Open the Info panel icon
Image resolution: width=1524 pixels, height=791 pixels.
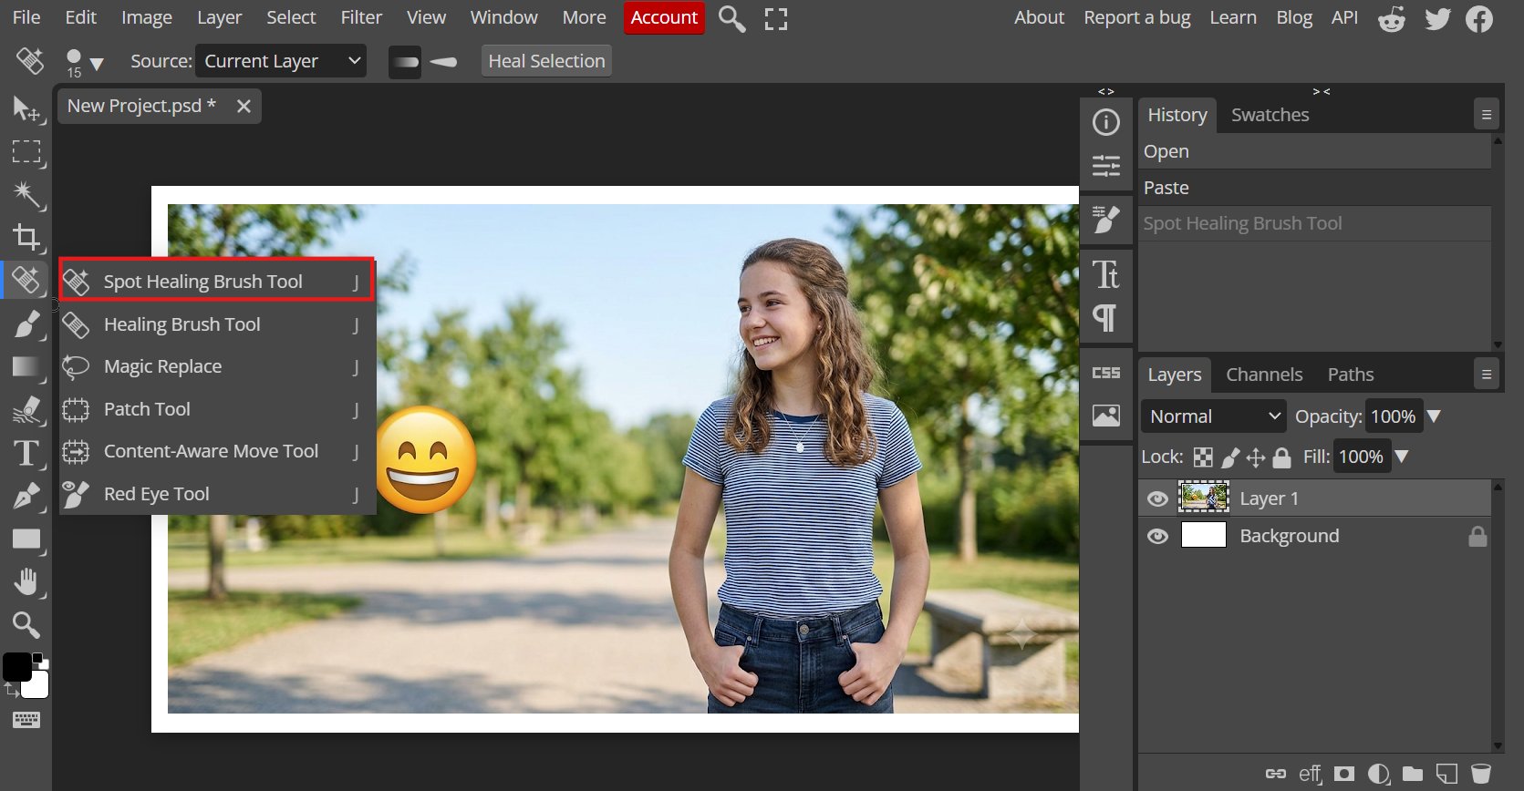pos(1106,122)
